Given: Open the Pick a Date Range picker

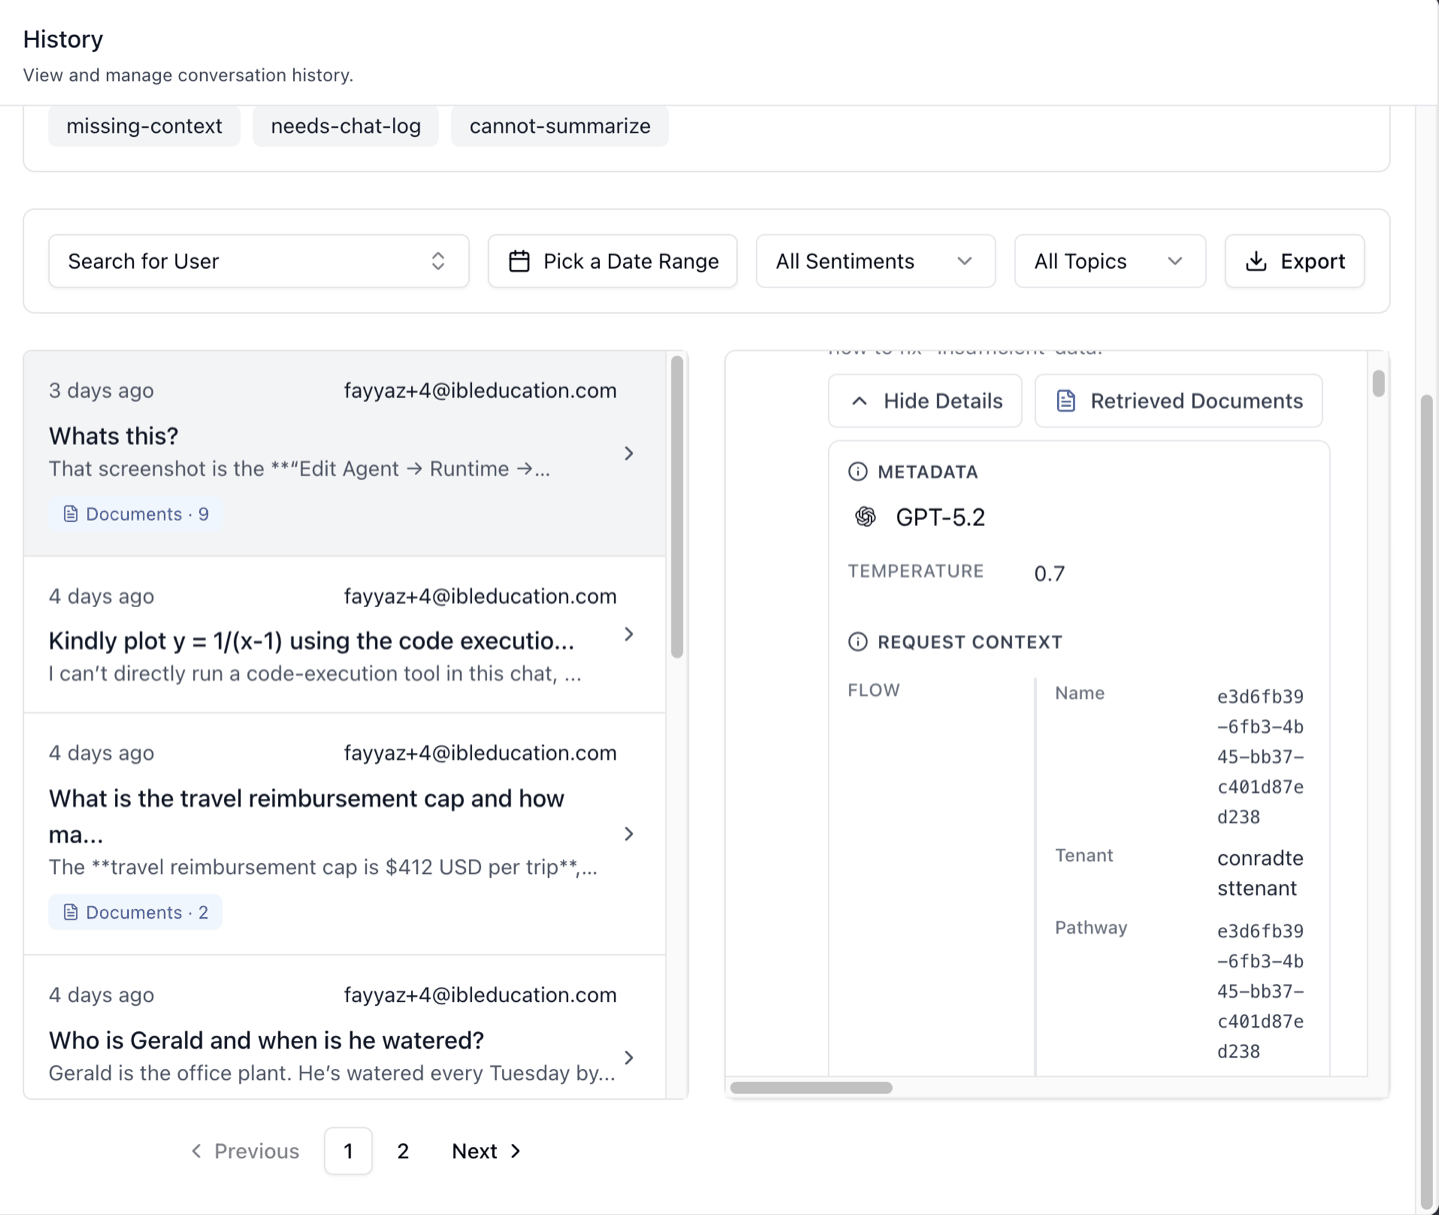Looking at the screenshot, I should pos(613,261).
